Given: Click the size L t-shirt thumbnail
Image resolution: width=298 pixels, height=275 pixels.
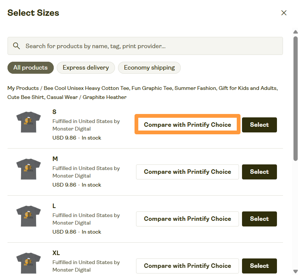Looking at the screenshot, I should click(29, 216).
